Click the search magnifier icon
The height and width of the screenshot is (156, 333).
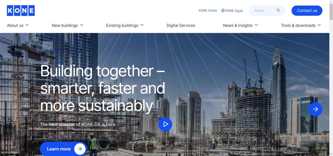[278, 10]
